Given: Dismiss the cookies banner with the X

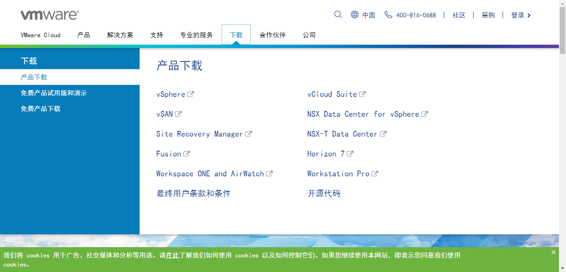Looking at the screenshot, I should [553, 252].
